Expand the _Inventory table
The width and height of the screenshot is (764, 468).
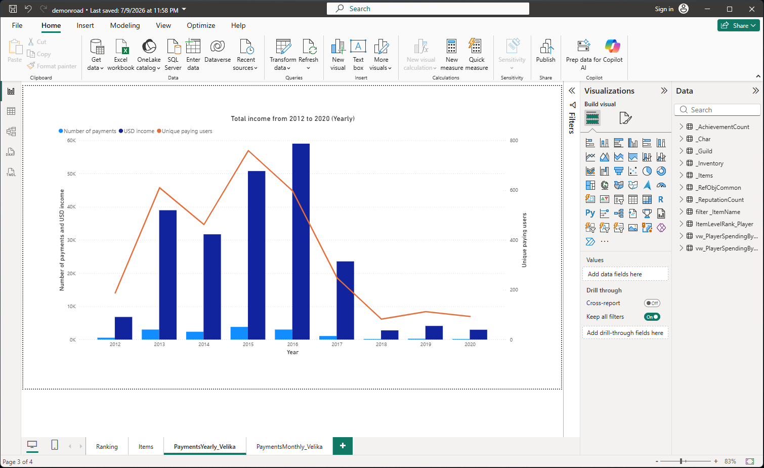pos(681,163)
